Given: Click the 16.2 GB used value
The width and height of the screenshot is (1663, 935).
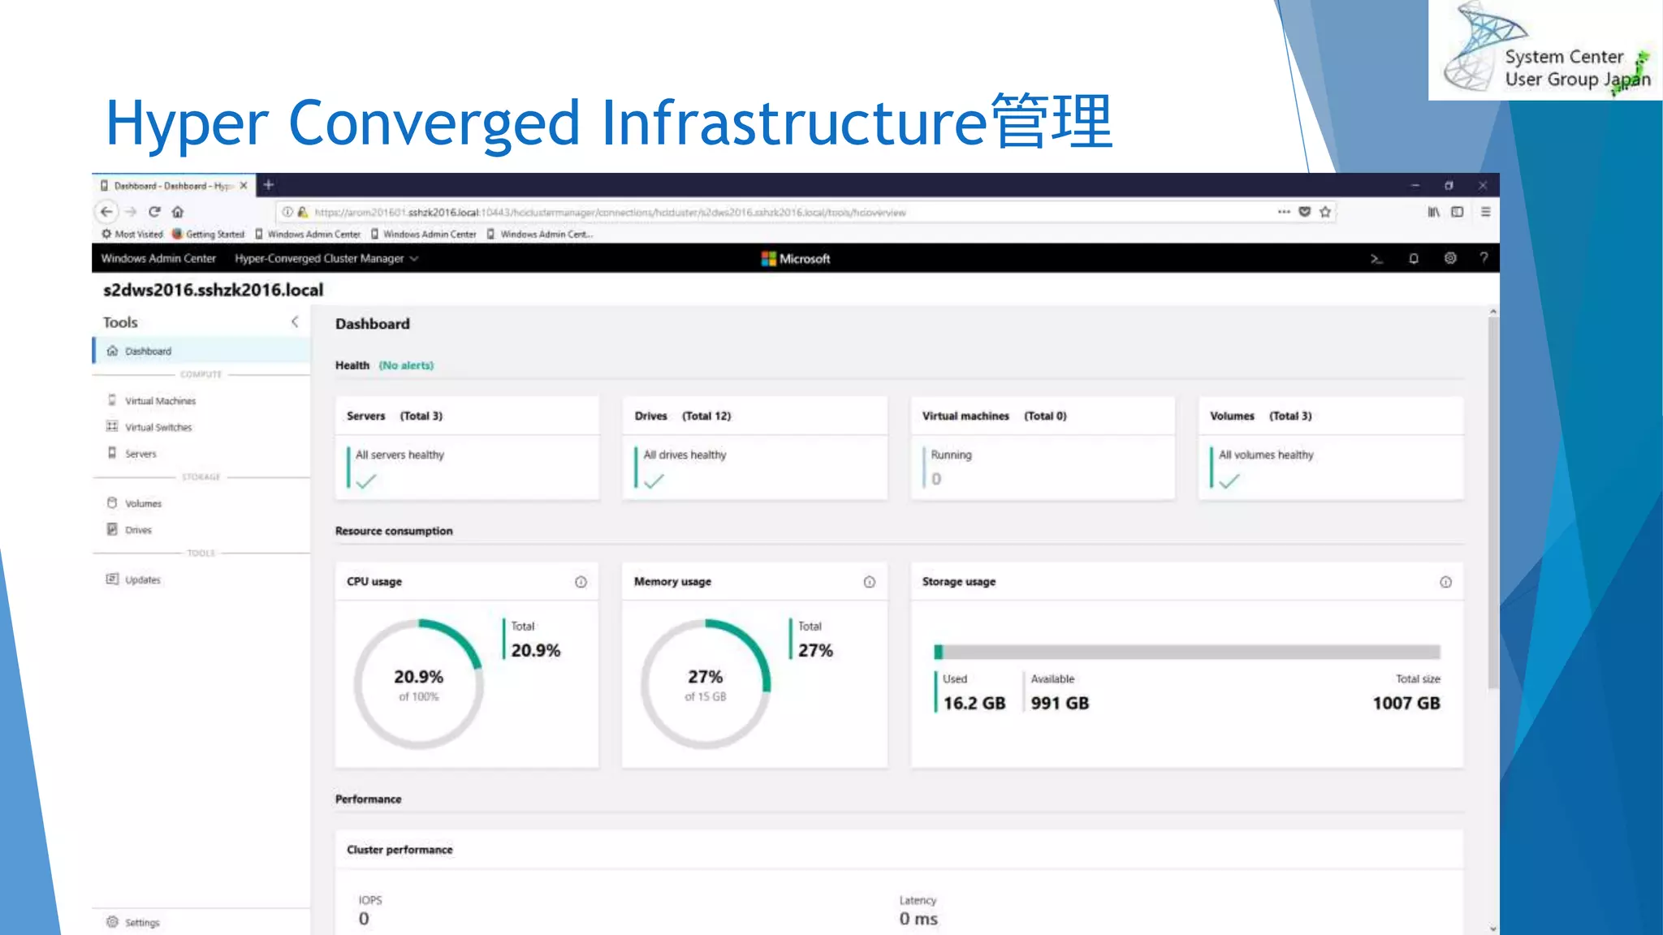Looking at the screenshot, I should [x=974, y=703].
